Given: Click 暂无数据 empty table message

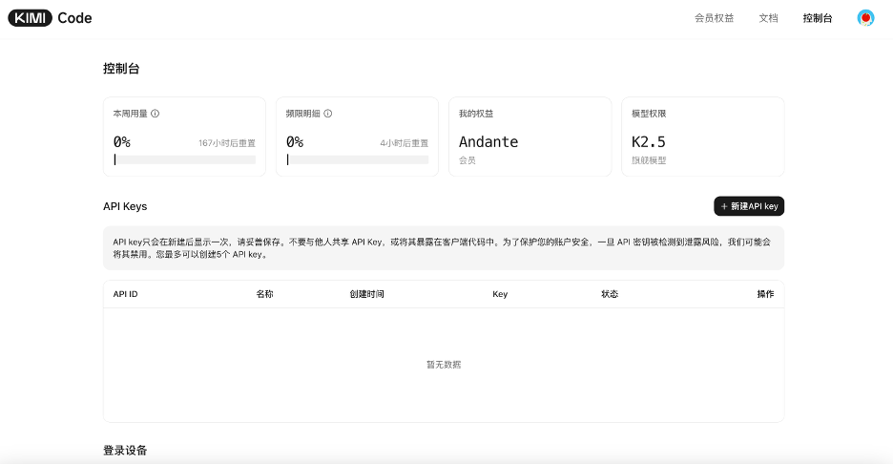Looking at the screenshot, I should (x=444, y=365).
